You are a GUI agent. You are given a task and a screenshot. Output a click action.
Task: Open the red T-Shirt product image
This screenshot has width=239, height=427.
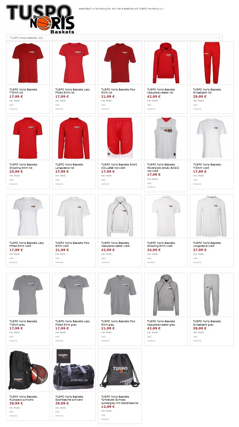click(x=28, y=63)
